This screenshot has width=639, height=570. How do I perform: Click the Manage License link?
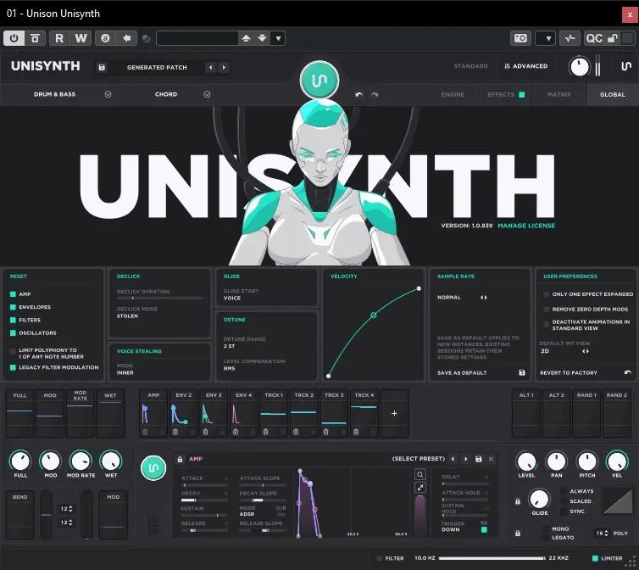tap(526, 226)
